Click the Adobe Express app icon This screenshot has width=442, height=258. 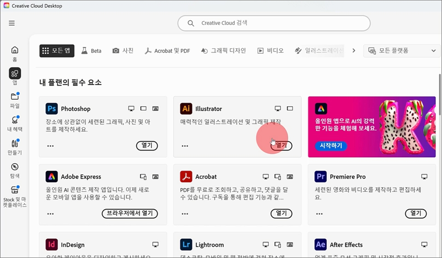[52, 177]
